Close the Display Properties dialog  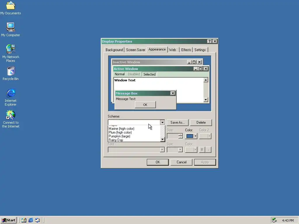point(215,41)
